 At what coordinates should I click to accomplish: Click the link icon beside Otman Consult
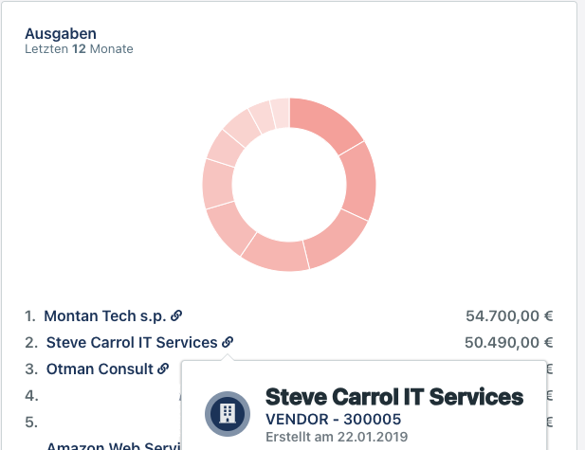(x=163, y=369)
